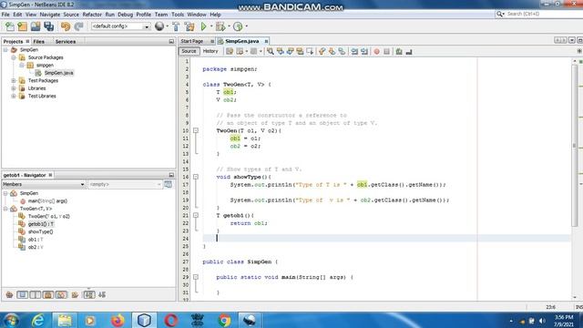This screenshot has width=583, height=328.
Task: Switch to the Files tab
Action: 38,42
